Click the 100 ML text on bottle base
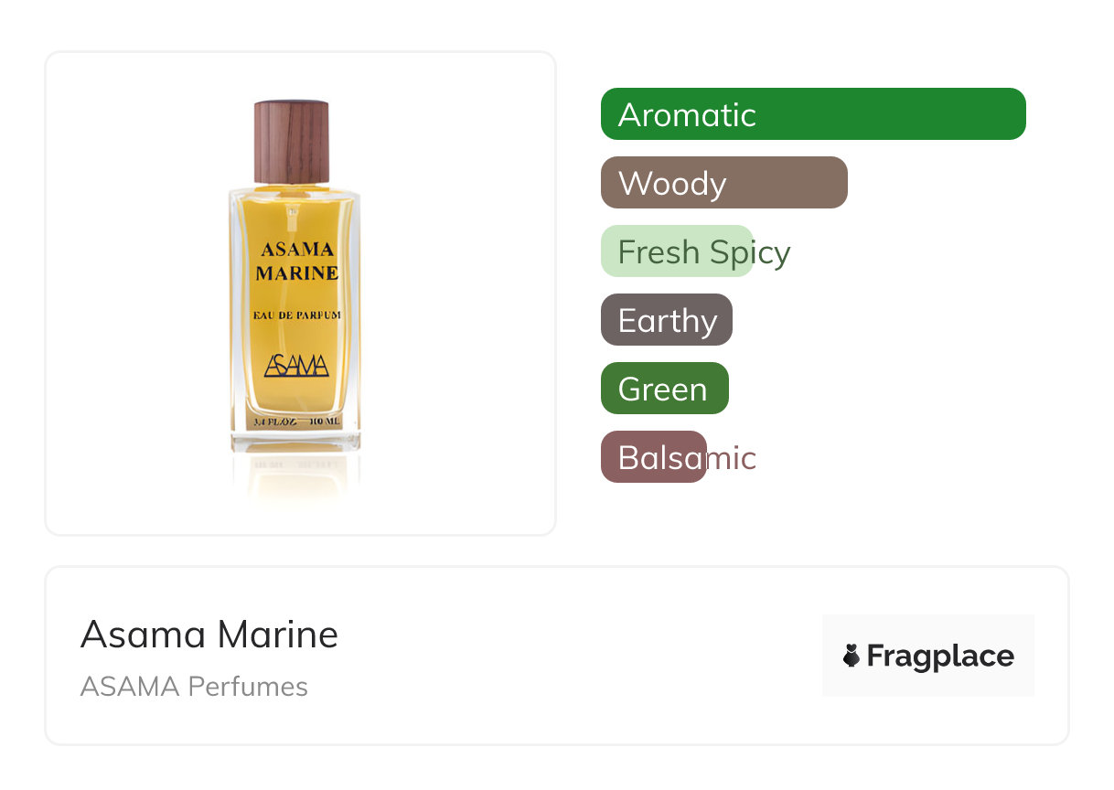The height and width of the screenshot is (790, 1114). (325, 422)
